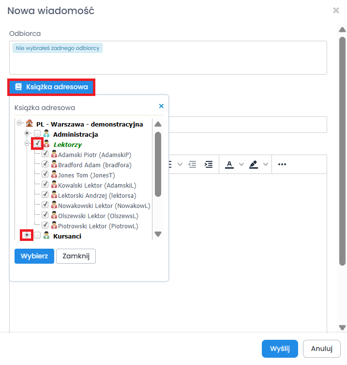Click the highlighter background color icon

(254, 164)
